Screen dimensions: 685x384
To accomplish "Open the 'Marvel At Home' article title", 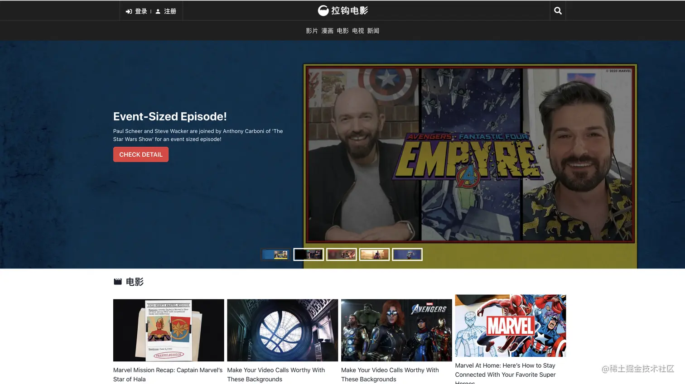I will pos(506,374).
